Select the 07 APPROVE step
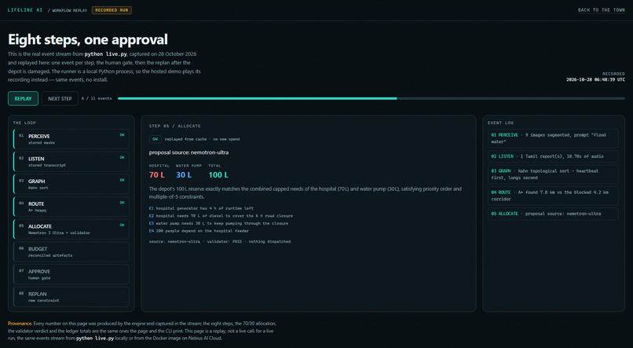The width and height of the screenshot is (633, 348). pyautogui.click(x=71, y=274)
